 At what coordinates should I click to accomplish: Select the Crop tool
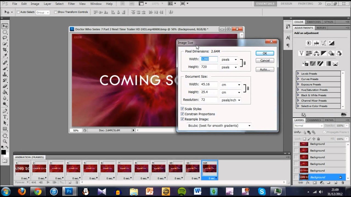(x=5, y=50)
